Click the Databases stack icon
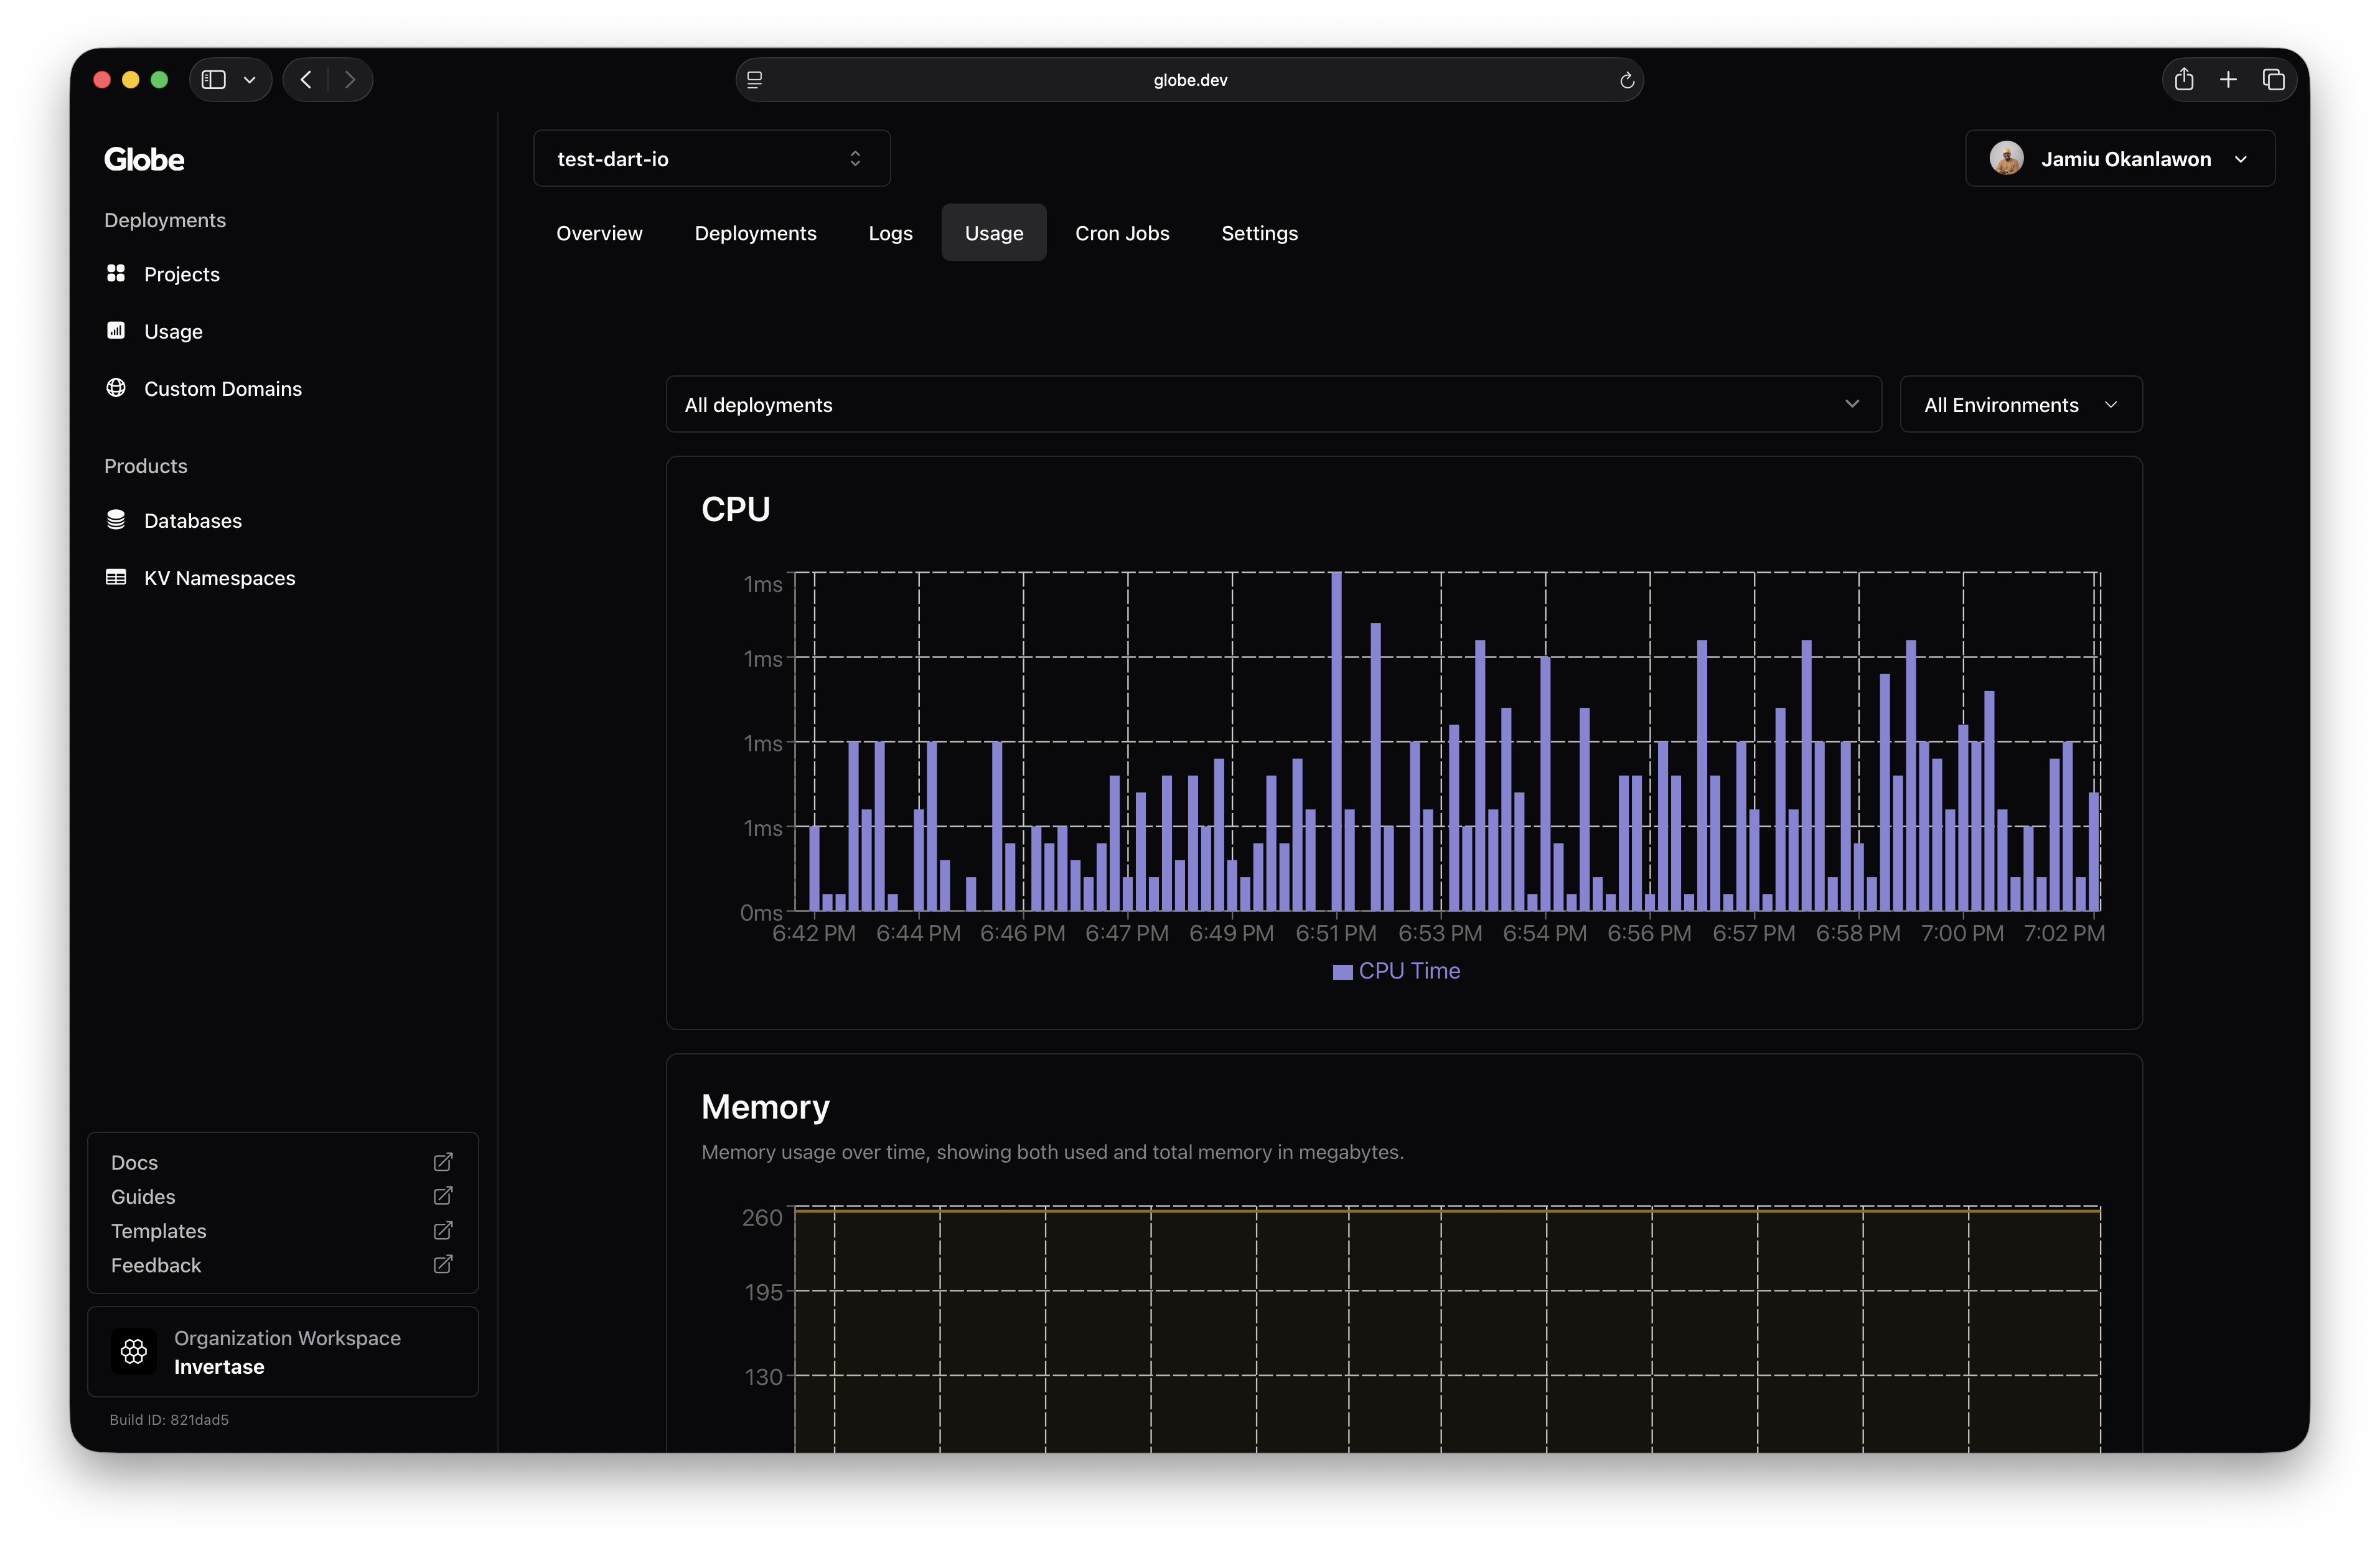This screenshot has height=1545, width=2380. (116, 520)
